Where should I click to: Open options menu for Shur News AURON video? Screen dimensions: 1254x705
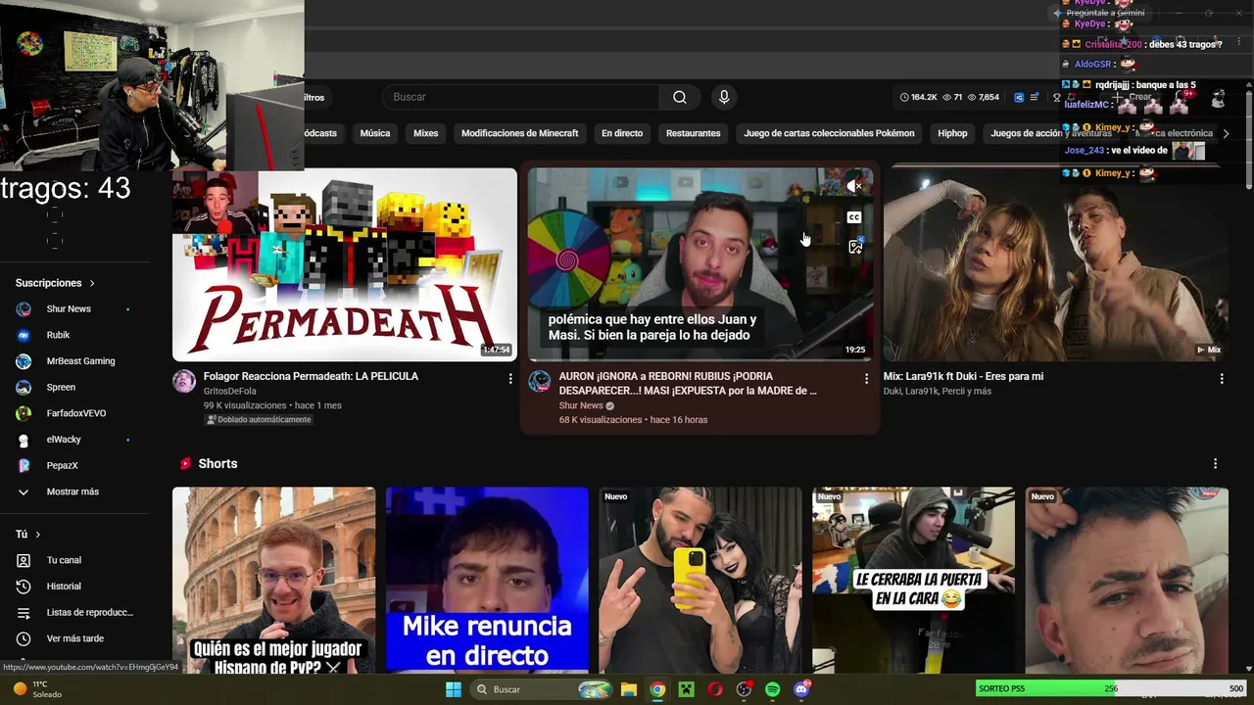(x=866, y=378)
